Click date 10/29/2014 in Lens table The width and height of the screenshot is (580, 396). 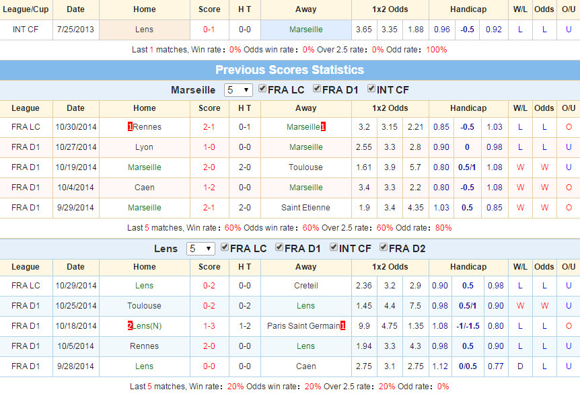coord(76,286)
